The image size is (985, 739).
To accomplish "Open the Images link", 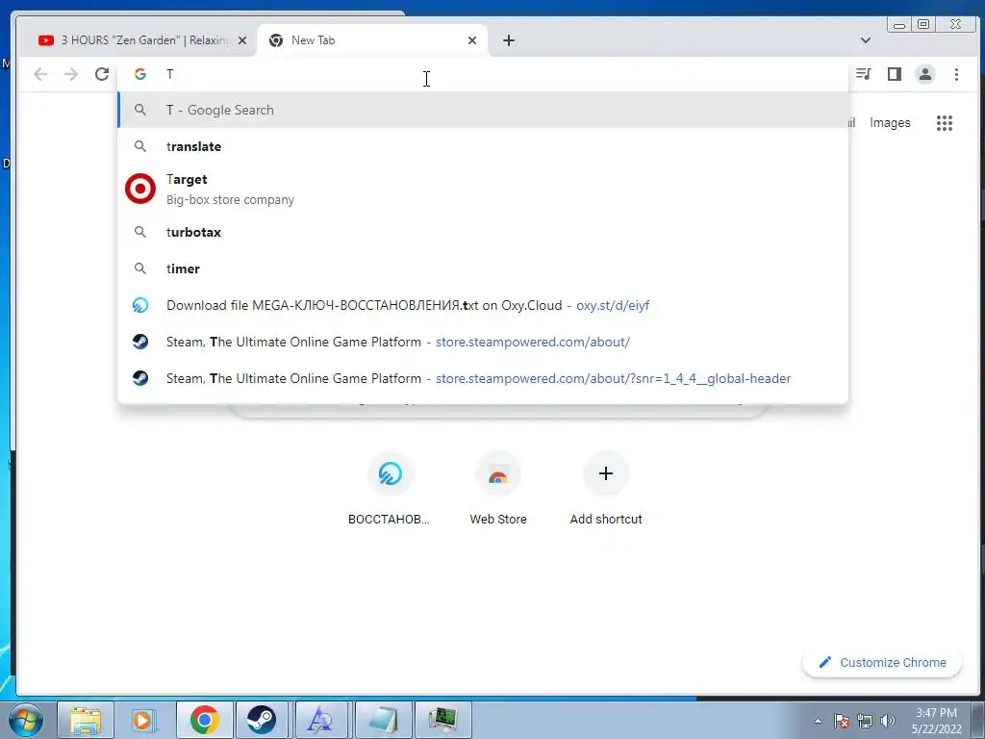I will coord(890,123).
